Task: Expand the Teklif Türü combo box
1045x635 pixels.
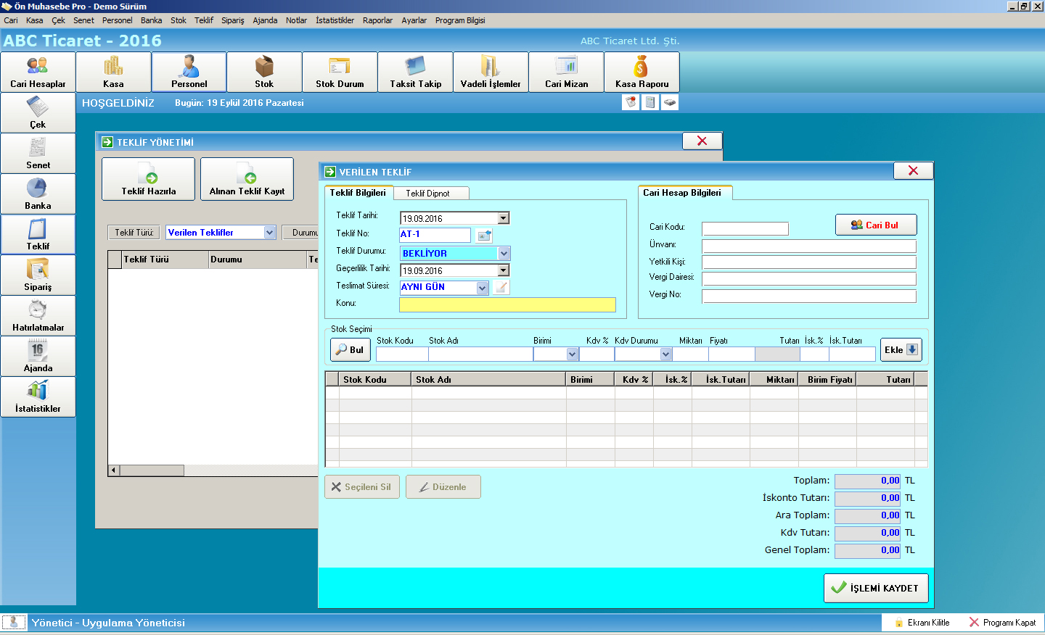Action: pyautogui.click(x=270, y=233)
